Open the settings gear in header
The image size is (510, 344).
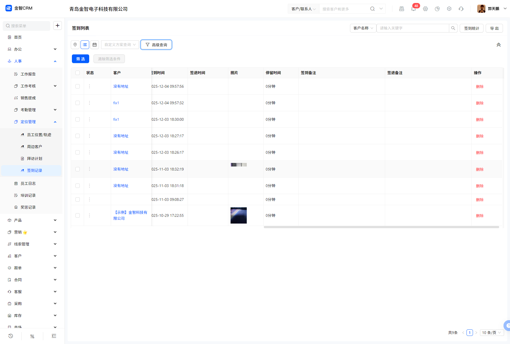point(425,9)
